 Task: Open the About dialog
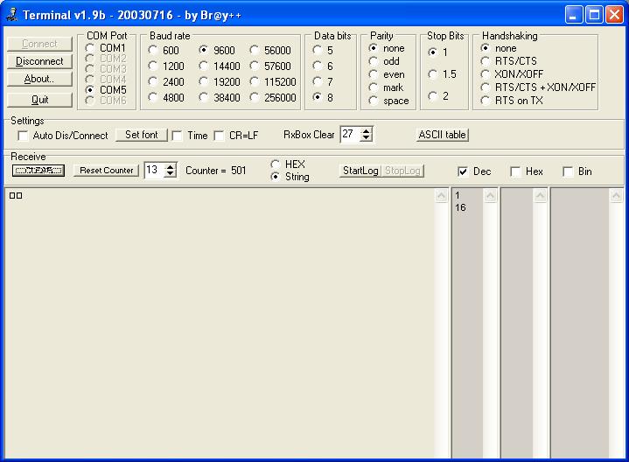39,79
